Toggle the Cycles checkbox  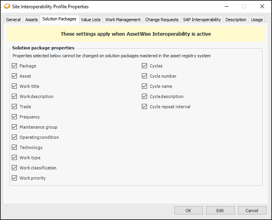click(145, 66)
